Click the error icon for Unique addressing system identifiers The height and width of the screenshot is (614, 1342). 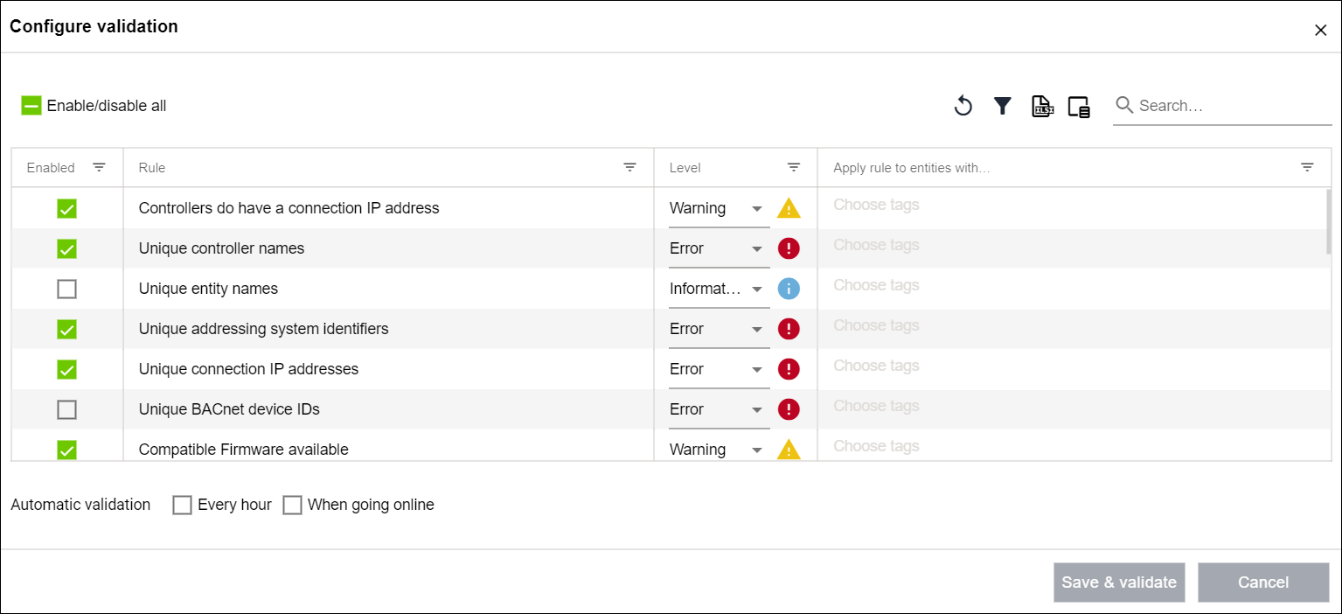(x=789, y=329)
